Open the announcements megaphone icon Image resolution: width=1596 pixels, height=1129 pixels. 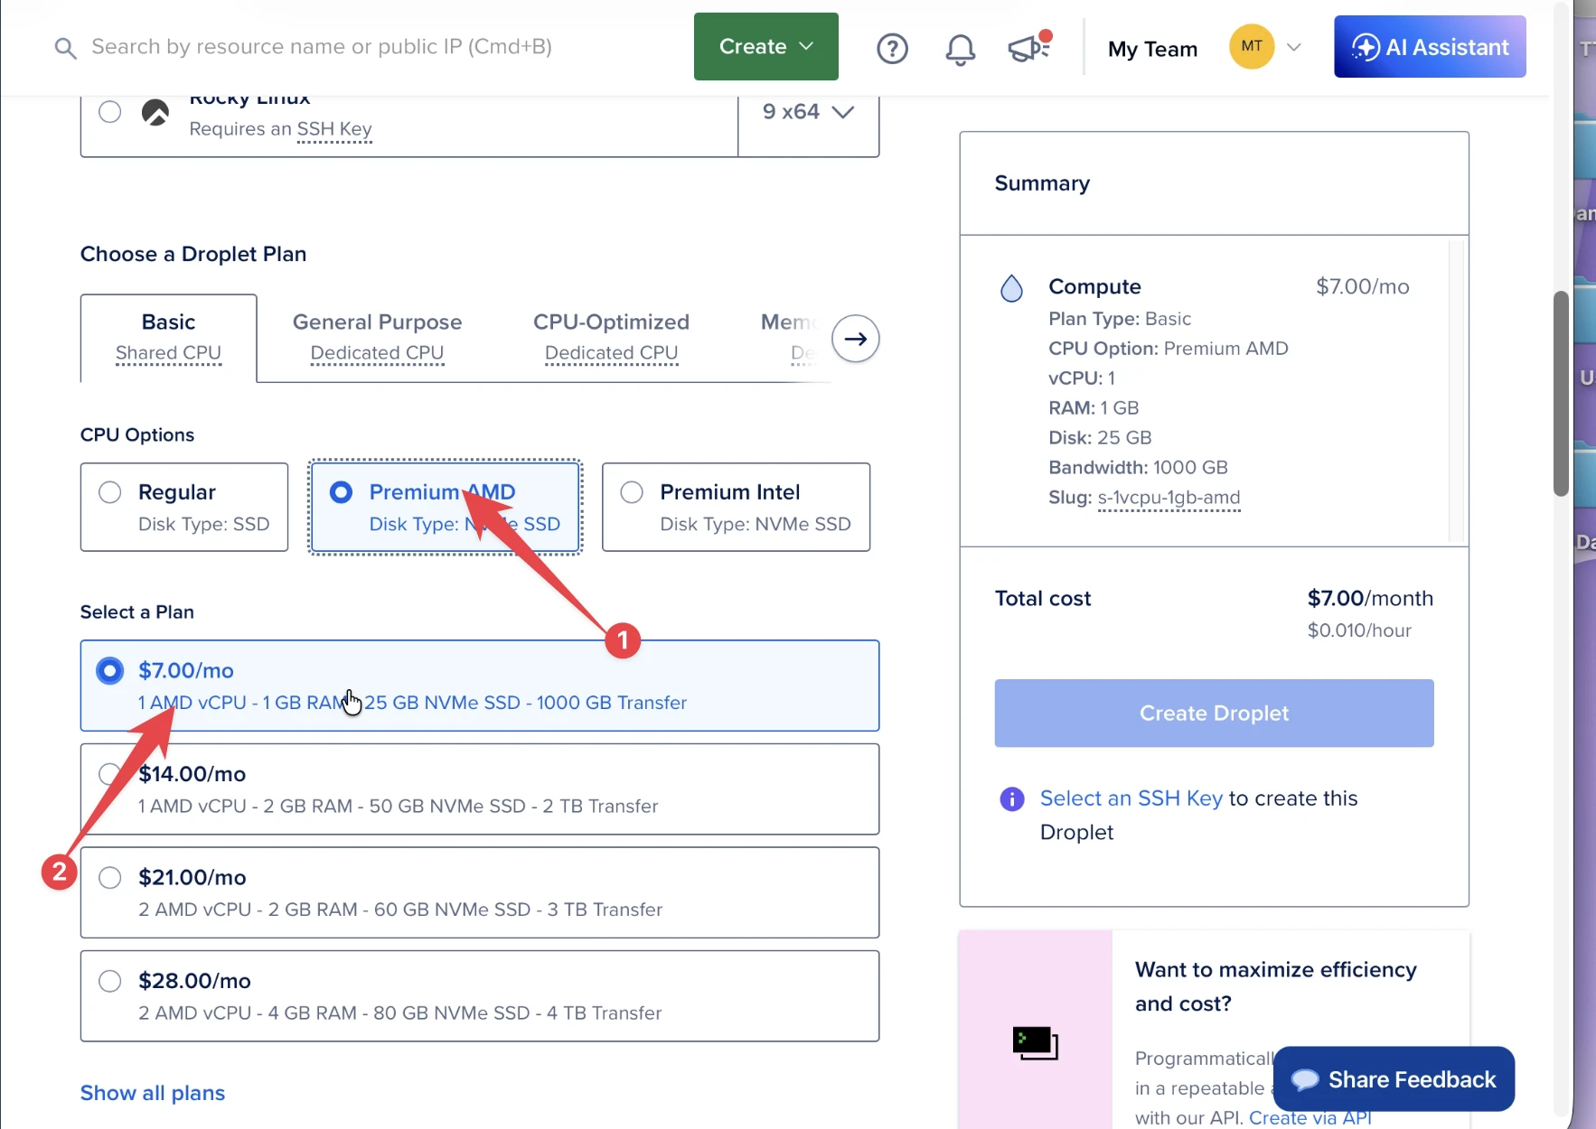click(x=1030, y=47)
